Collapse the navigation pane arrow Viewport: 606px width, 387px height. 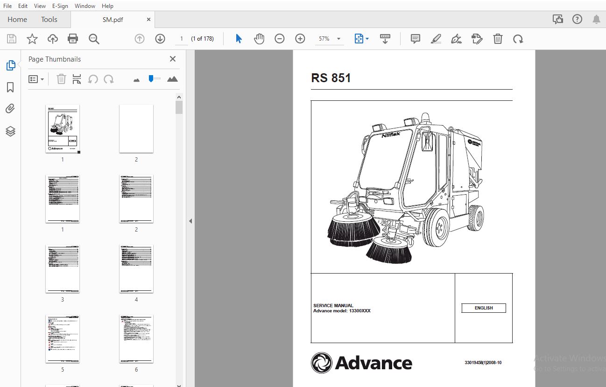[x=190, y=221]
